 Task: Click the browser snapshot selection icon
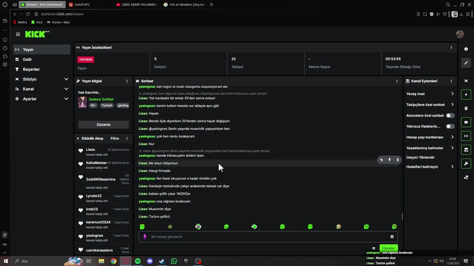tap(425, 14)
